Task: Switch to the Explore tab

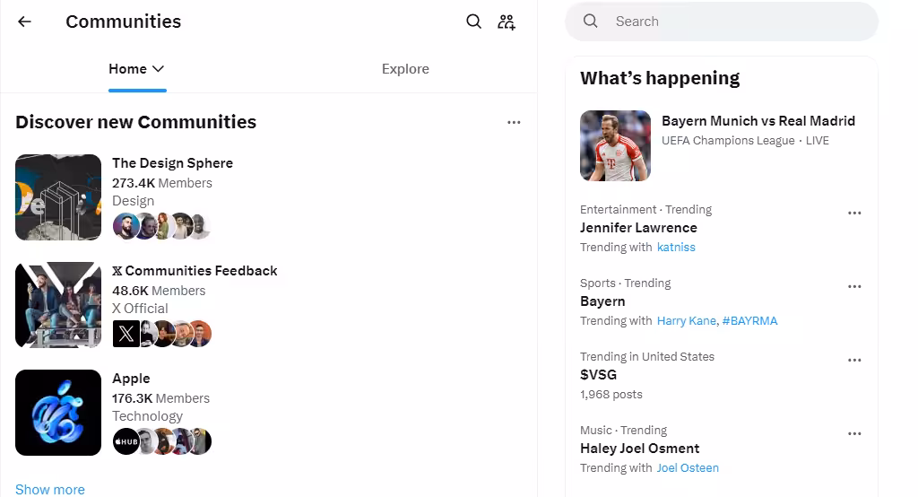Action: 405,69
